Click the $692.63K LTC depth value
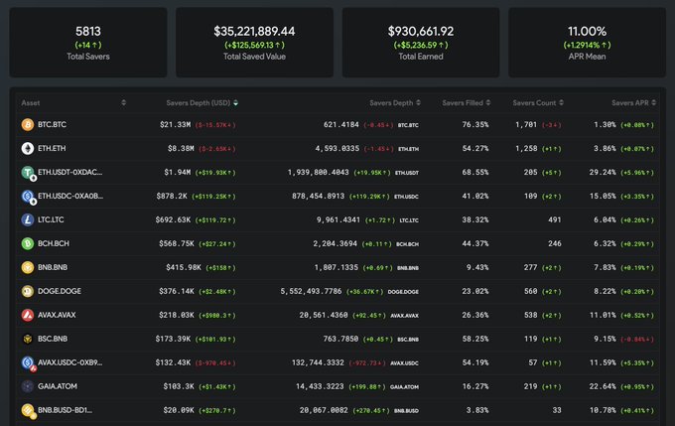This screenshot has width=675, height=426. [173, 219]
